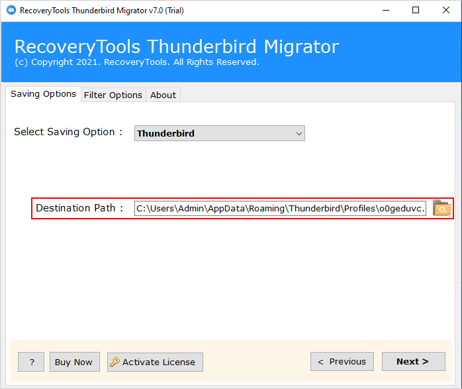The width and height of the screenshot is (462, 389).
Task: Click inside the Destination Path field
Action: click(280, 209)
